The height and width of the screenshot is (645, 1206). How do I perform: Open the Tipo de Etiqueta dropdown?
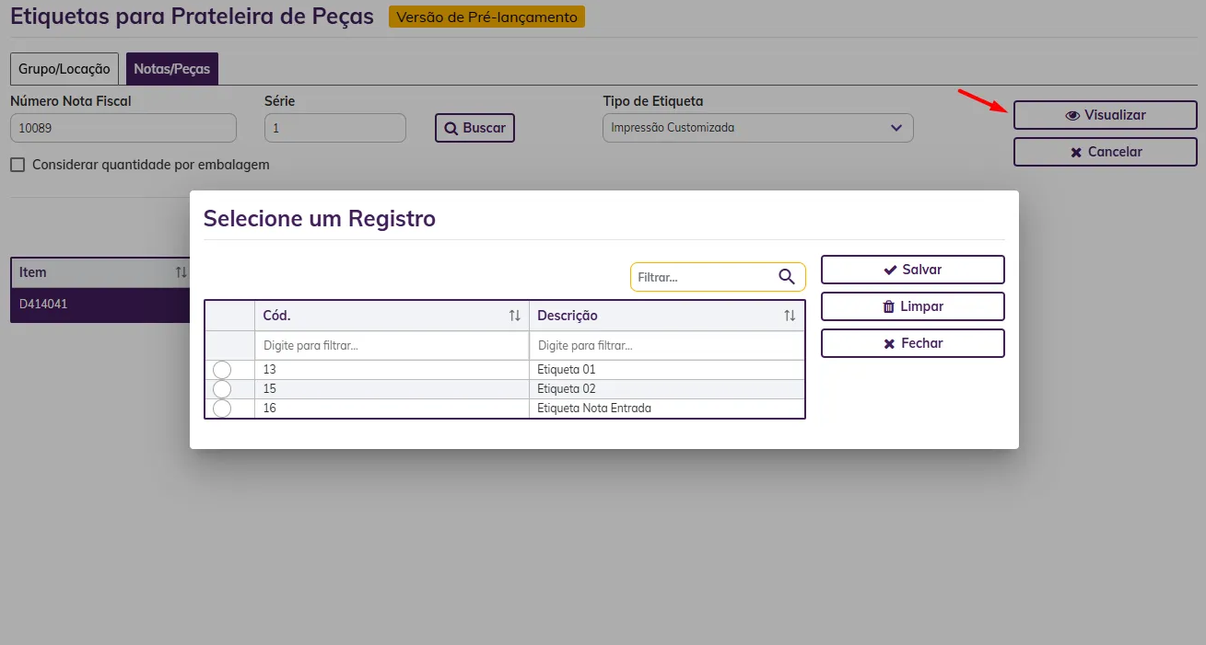757,128
